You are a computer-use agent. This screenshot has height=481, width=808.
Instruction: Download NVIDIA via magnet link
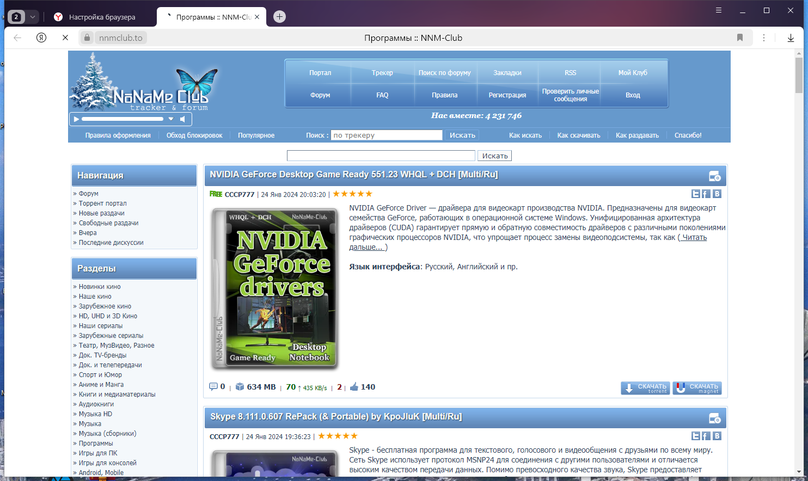[x=697, y=388]
